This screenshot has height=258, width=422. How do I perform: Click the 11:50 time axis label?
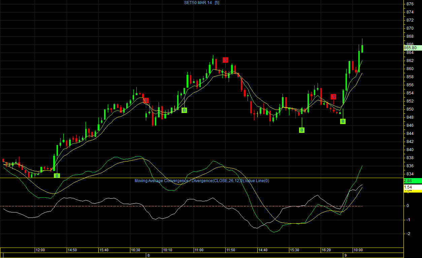coord(231,250)
